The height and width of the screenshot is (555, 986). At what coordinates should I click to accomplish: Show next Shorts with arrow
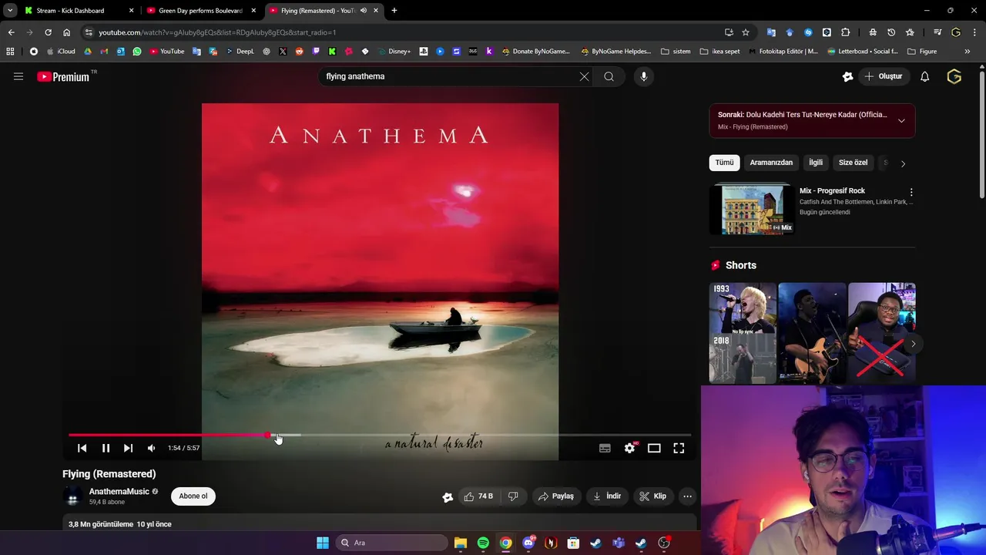(x=913, y=344)
